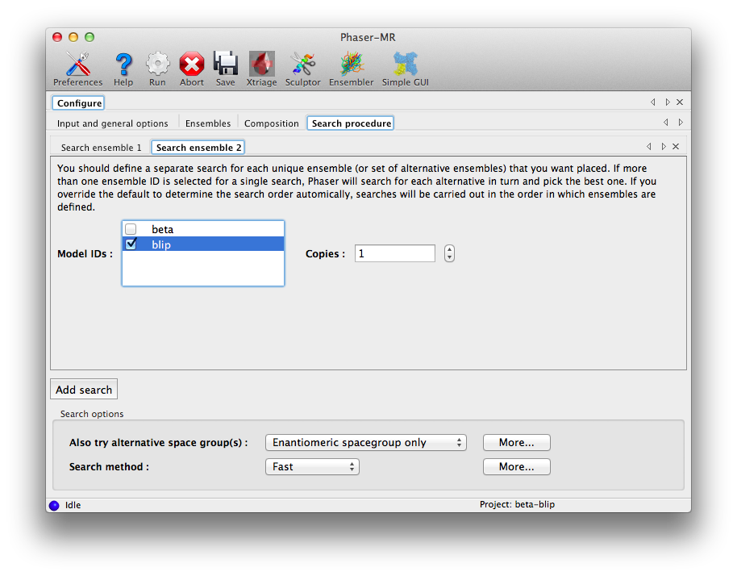
Task: Open the Search ensemble 1 tab
Action: click(101, 148)
